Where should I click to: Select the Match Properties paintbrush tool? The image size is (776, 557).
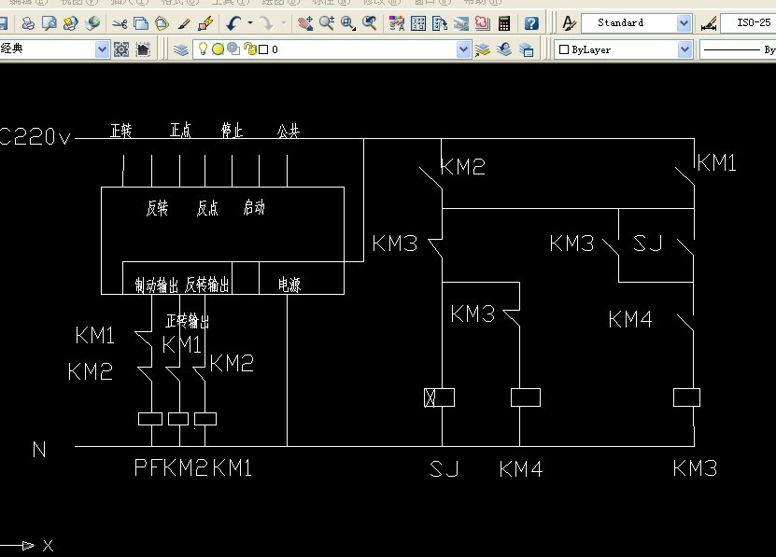pyautogui.click(x=184, y=23)
